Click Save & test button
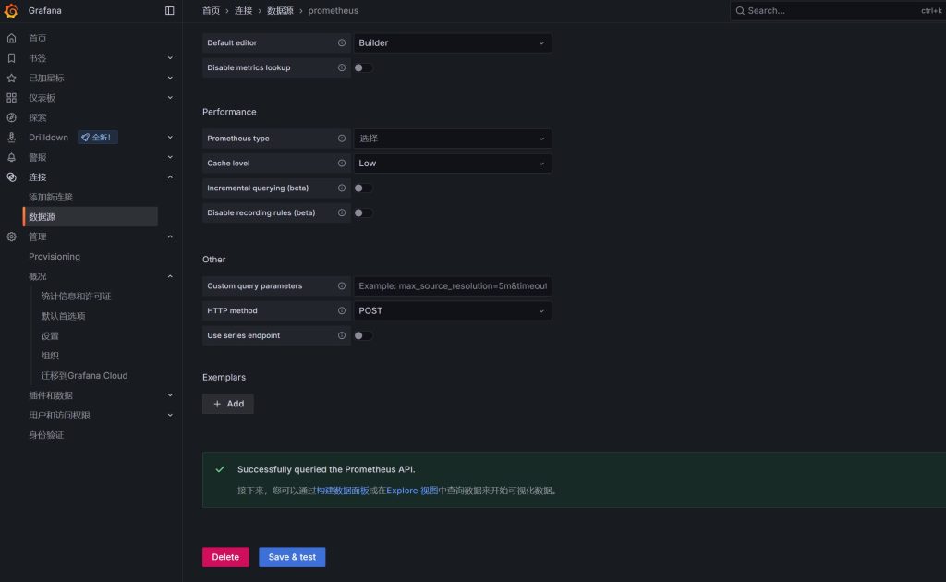 (292, 557)
